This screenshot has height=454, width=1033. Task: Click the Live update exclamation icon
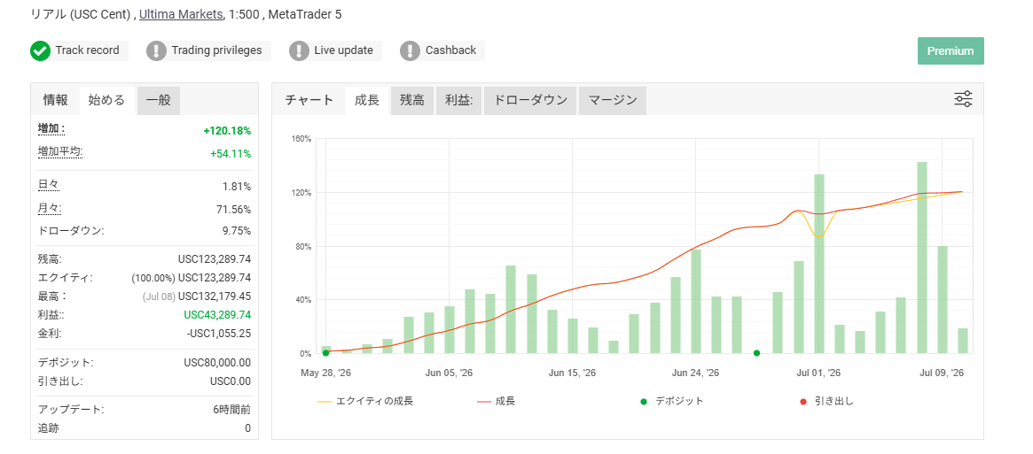point(299,50)
